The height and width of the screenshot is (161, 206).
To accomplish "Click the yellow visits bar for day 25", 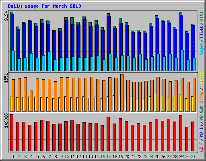I will click(x=156, y=102).
